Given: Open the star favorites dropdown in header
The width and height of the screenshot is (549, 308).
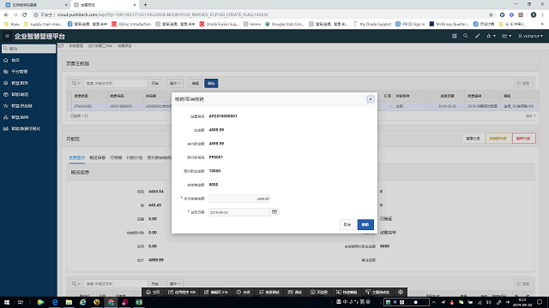Looking at the screenshot, I should (491, 36).
